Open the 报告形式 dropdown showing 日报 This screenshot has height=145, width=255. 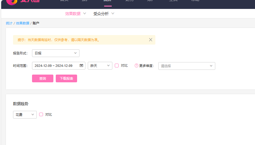(56, 53)
